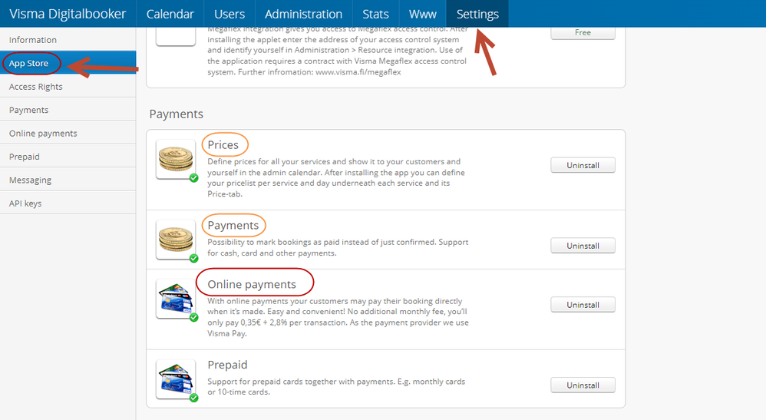Click the Payments app coin icon

176,240
